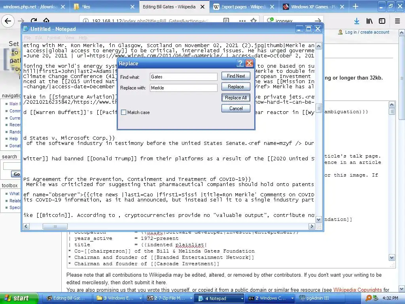The image size is (405, 304).
Task: Click the Replace with text field
Action: [x=184, y=88]
